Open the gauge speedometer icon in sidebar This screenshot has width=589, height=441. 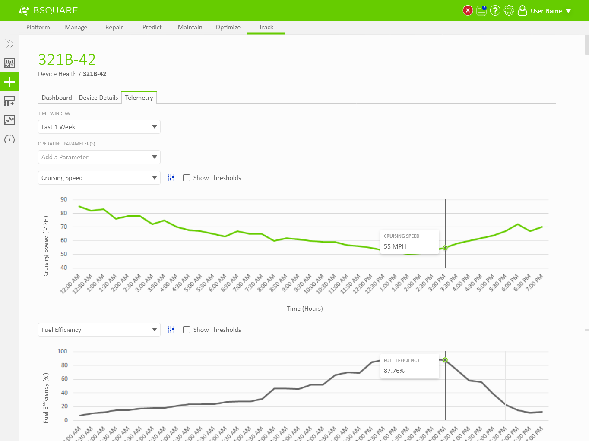pos(9,139)
